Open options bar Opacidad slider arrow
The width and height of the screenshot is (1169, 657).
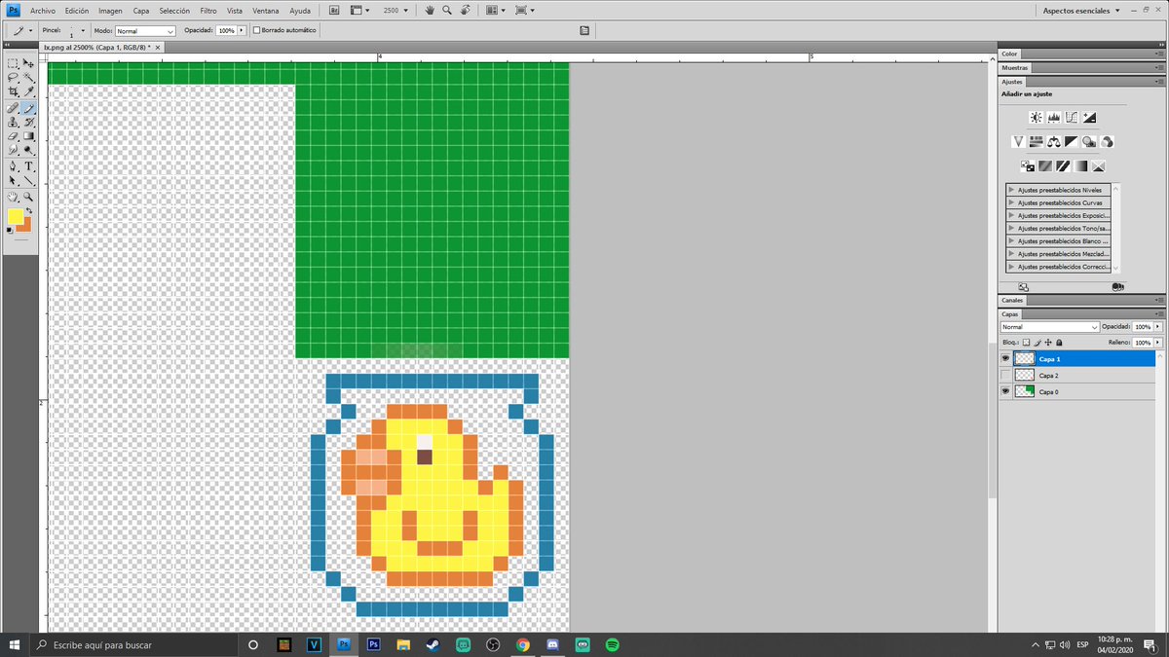(243, 31)
